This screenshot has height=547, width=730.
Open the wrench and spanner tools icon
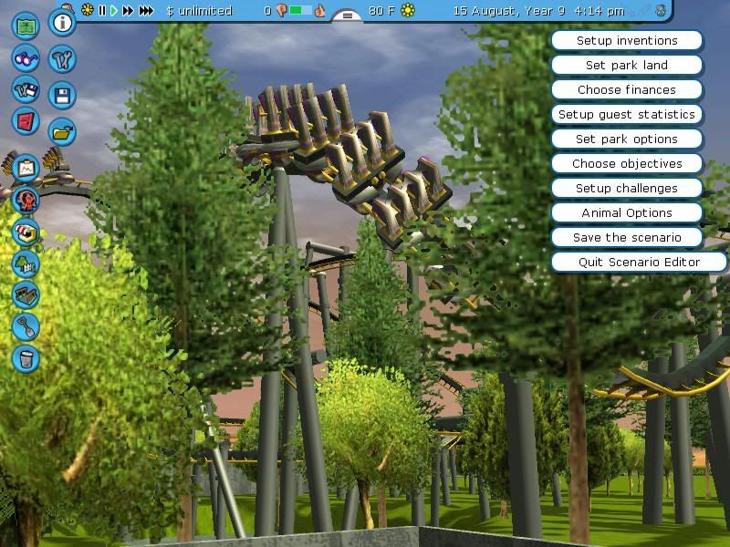click(x=62, y=58)
